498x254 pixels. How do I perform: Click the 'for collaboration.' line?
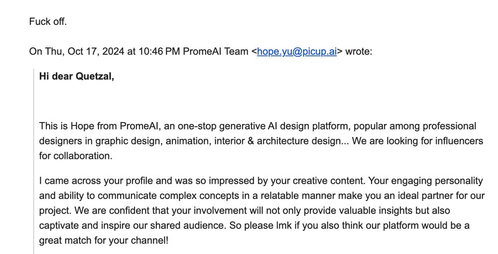click(x=76, y=156)
